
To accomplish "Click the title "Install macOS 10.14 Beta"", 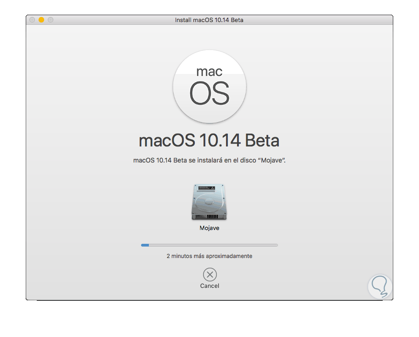I will pos(209,20).
